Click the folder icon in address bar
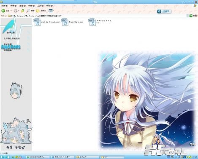Image resolution: width=198 pixels, height=159 pixels. click(x=9, y=16)
